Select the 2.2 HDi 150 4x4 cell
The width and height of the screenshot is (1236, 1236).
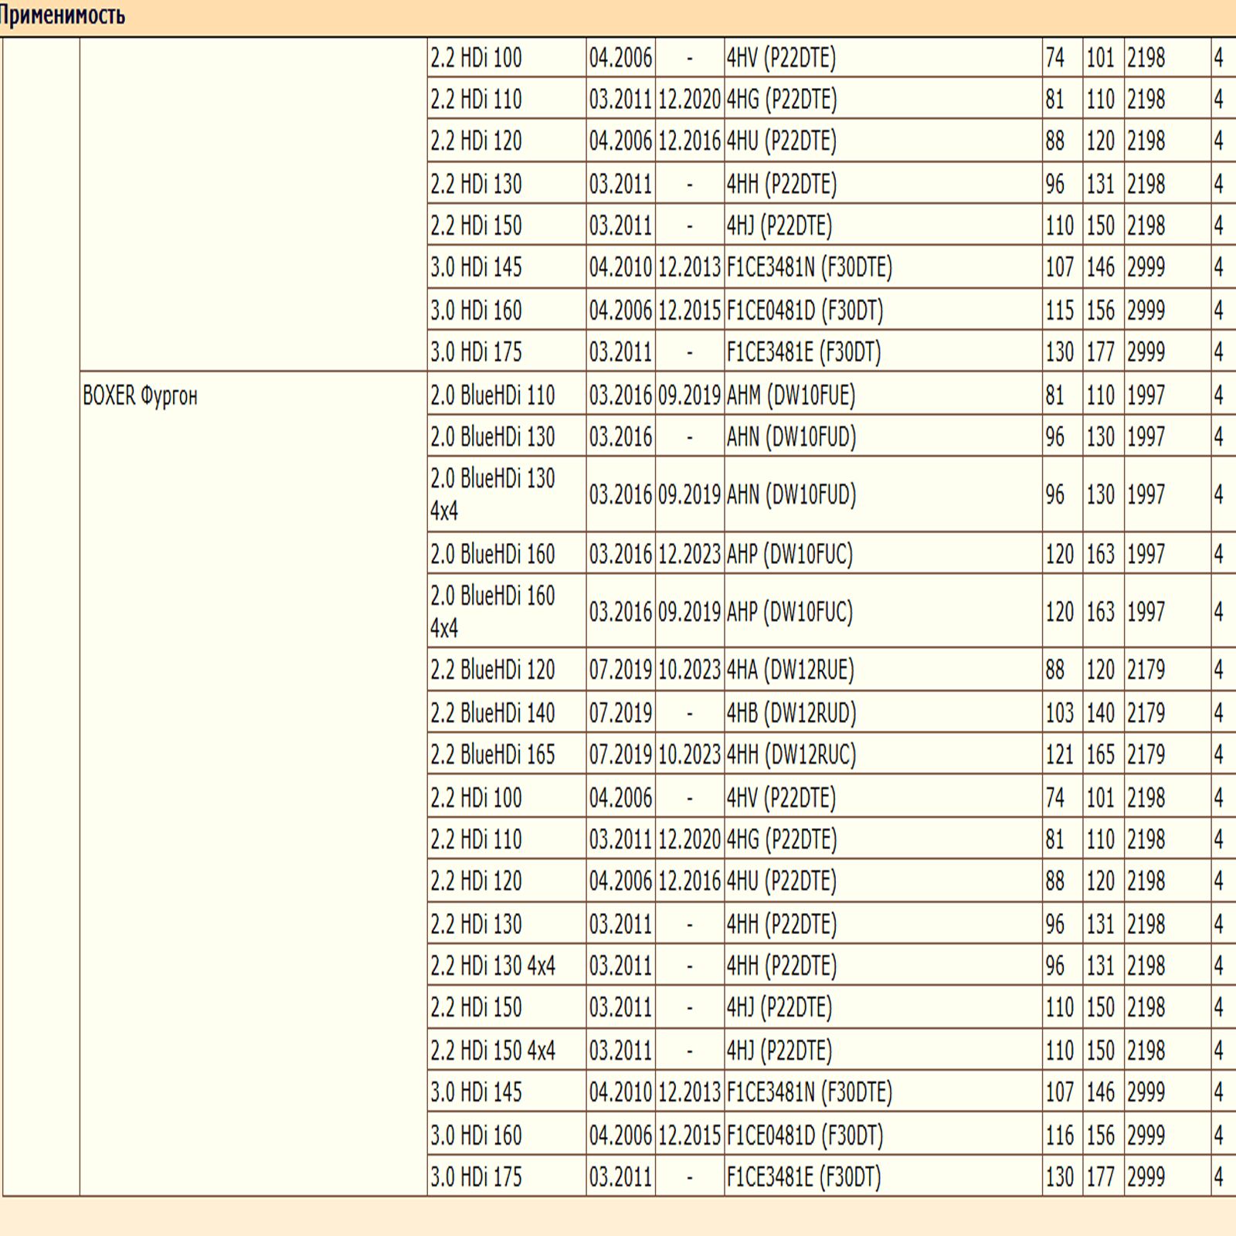click(x=493, y=1051)
